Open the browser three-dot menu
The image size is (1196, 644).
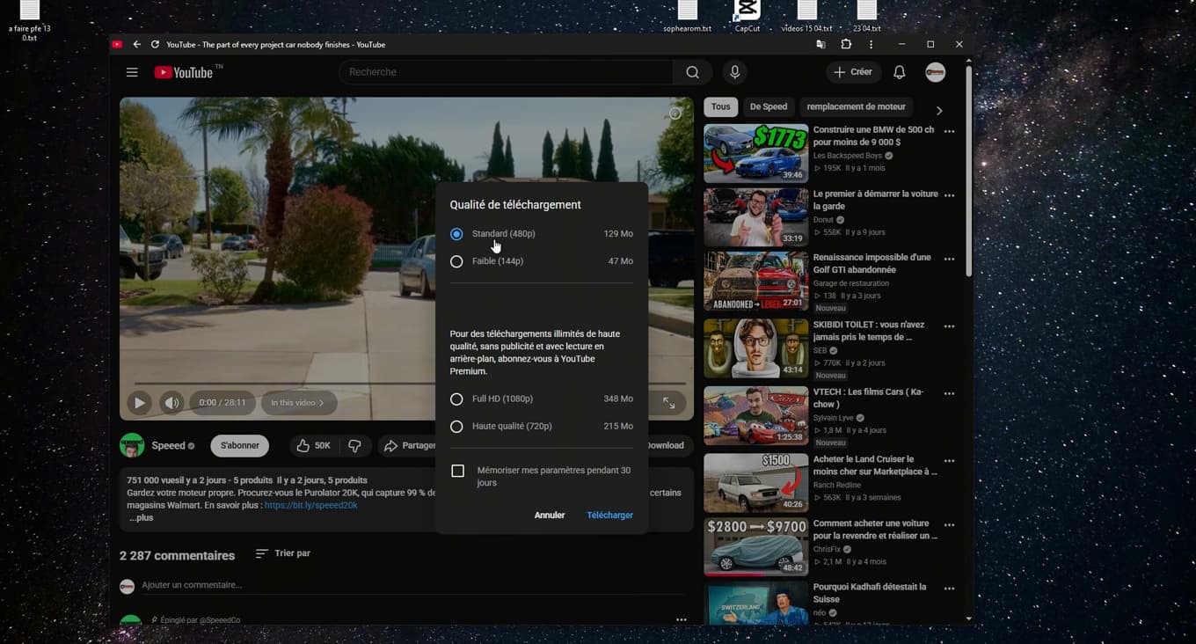point(871,44)
